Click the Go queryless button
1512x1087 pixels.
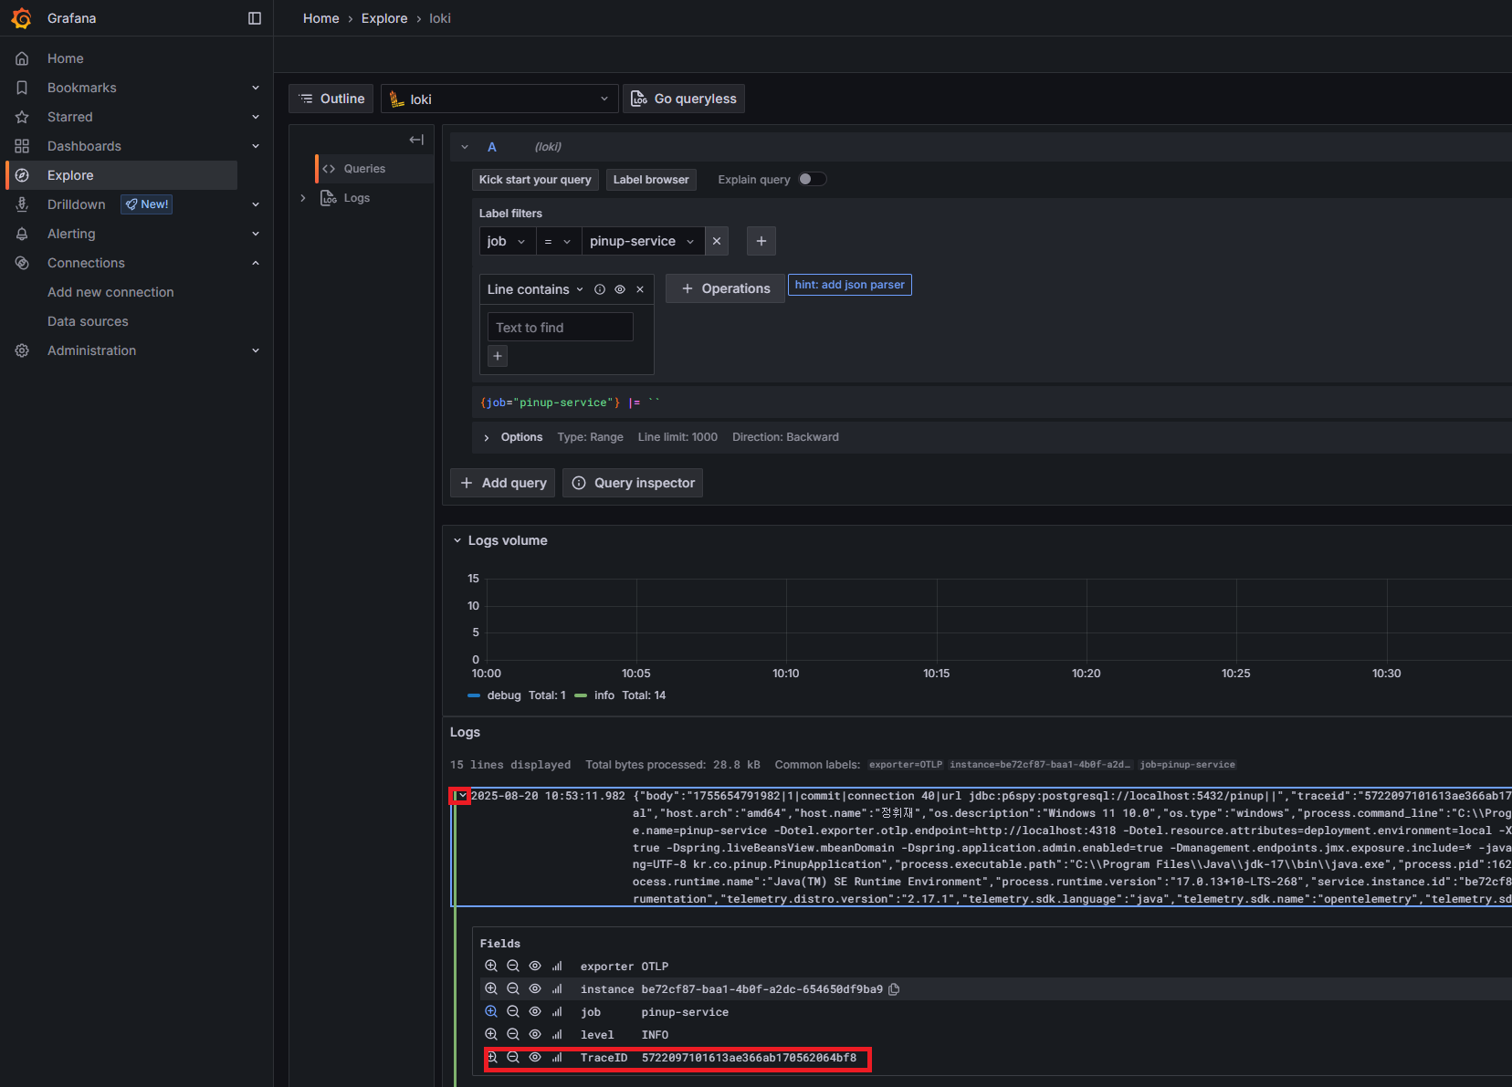[x=684, y=99]
